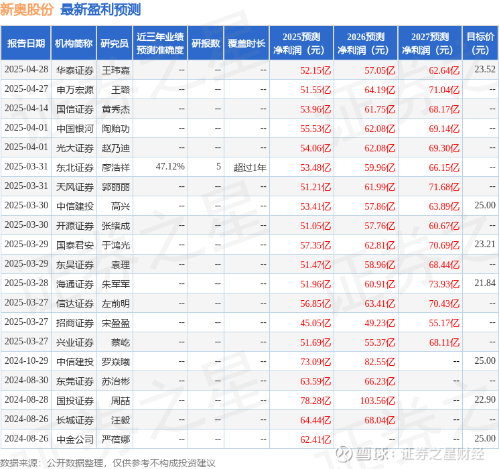
Task: Click the date 2025-04-28
Action: coord(26,70)
